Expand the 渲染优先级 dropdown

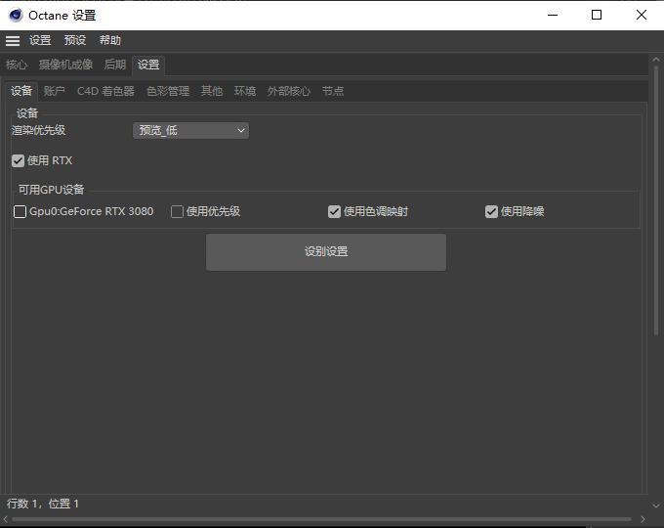191,131
